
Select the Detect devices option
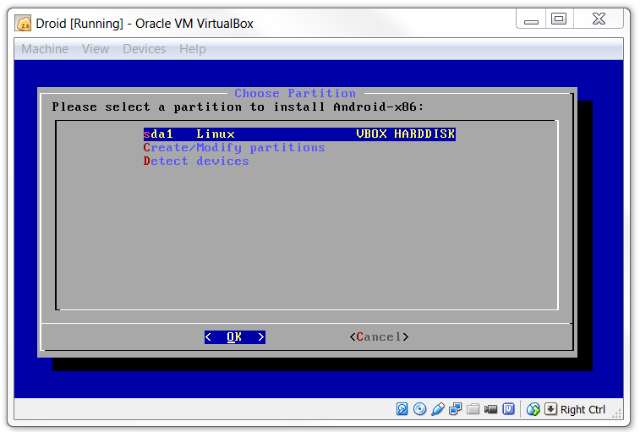[x=196, y=161]
